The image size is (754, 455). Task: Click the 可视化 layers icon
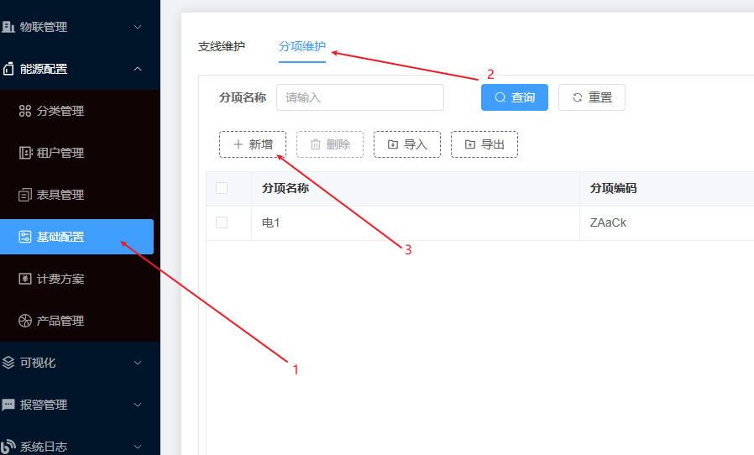(8, 363)
